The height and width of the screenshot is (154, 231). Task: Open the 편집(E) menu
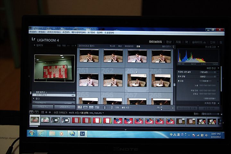pos(42,32)
